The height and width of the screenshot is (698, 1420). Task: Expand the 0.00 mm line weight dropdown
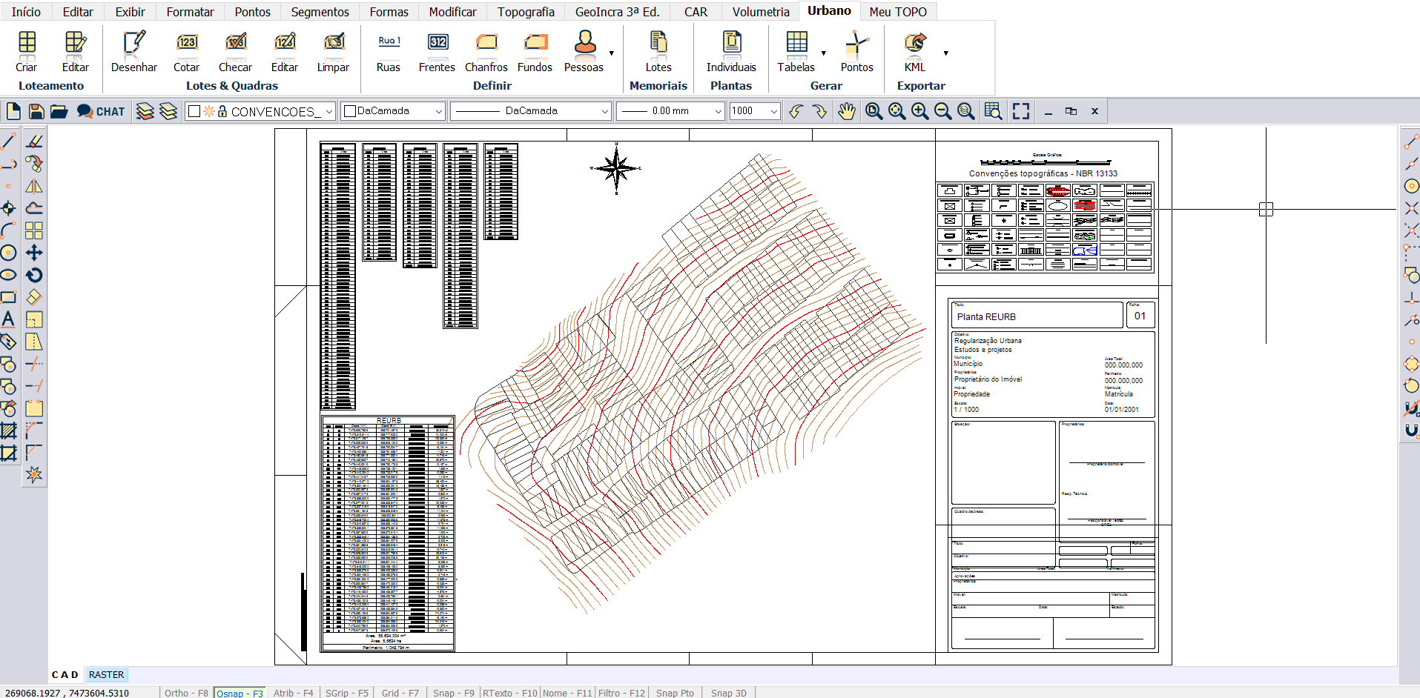[x=718, y=111]
